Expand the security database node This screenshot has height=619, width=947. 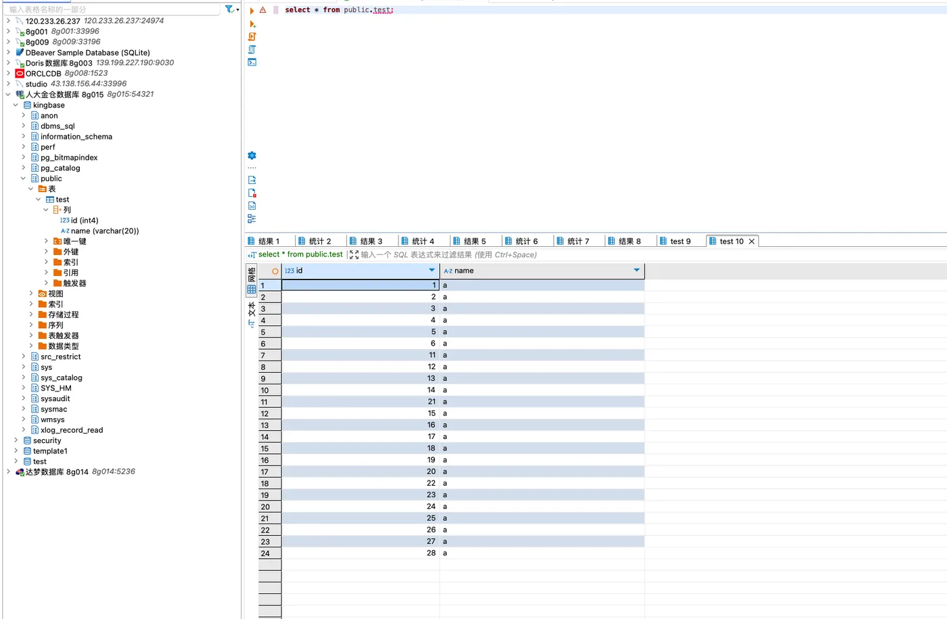16,441
